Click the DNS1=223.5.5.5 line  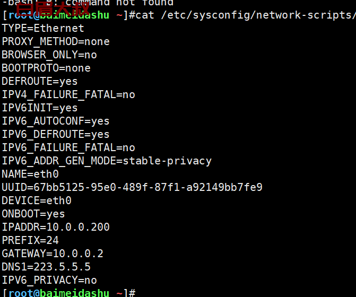point(46,267)
